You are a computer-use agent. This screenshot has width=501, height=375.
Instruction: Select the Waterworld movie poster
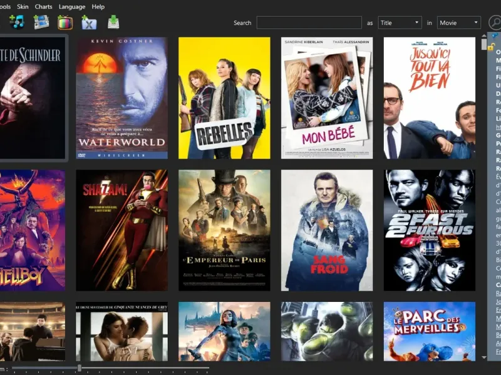click(121, 98)
